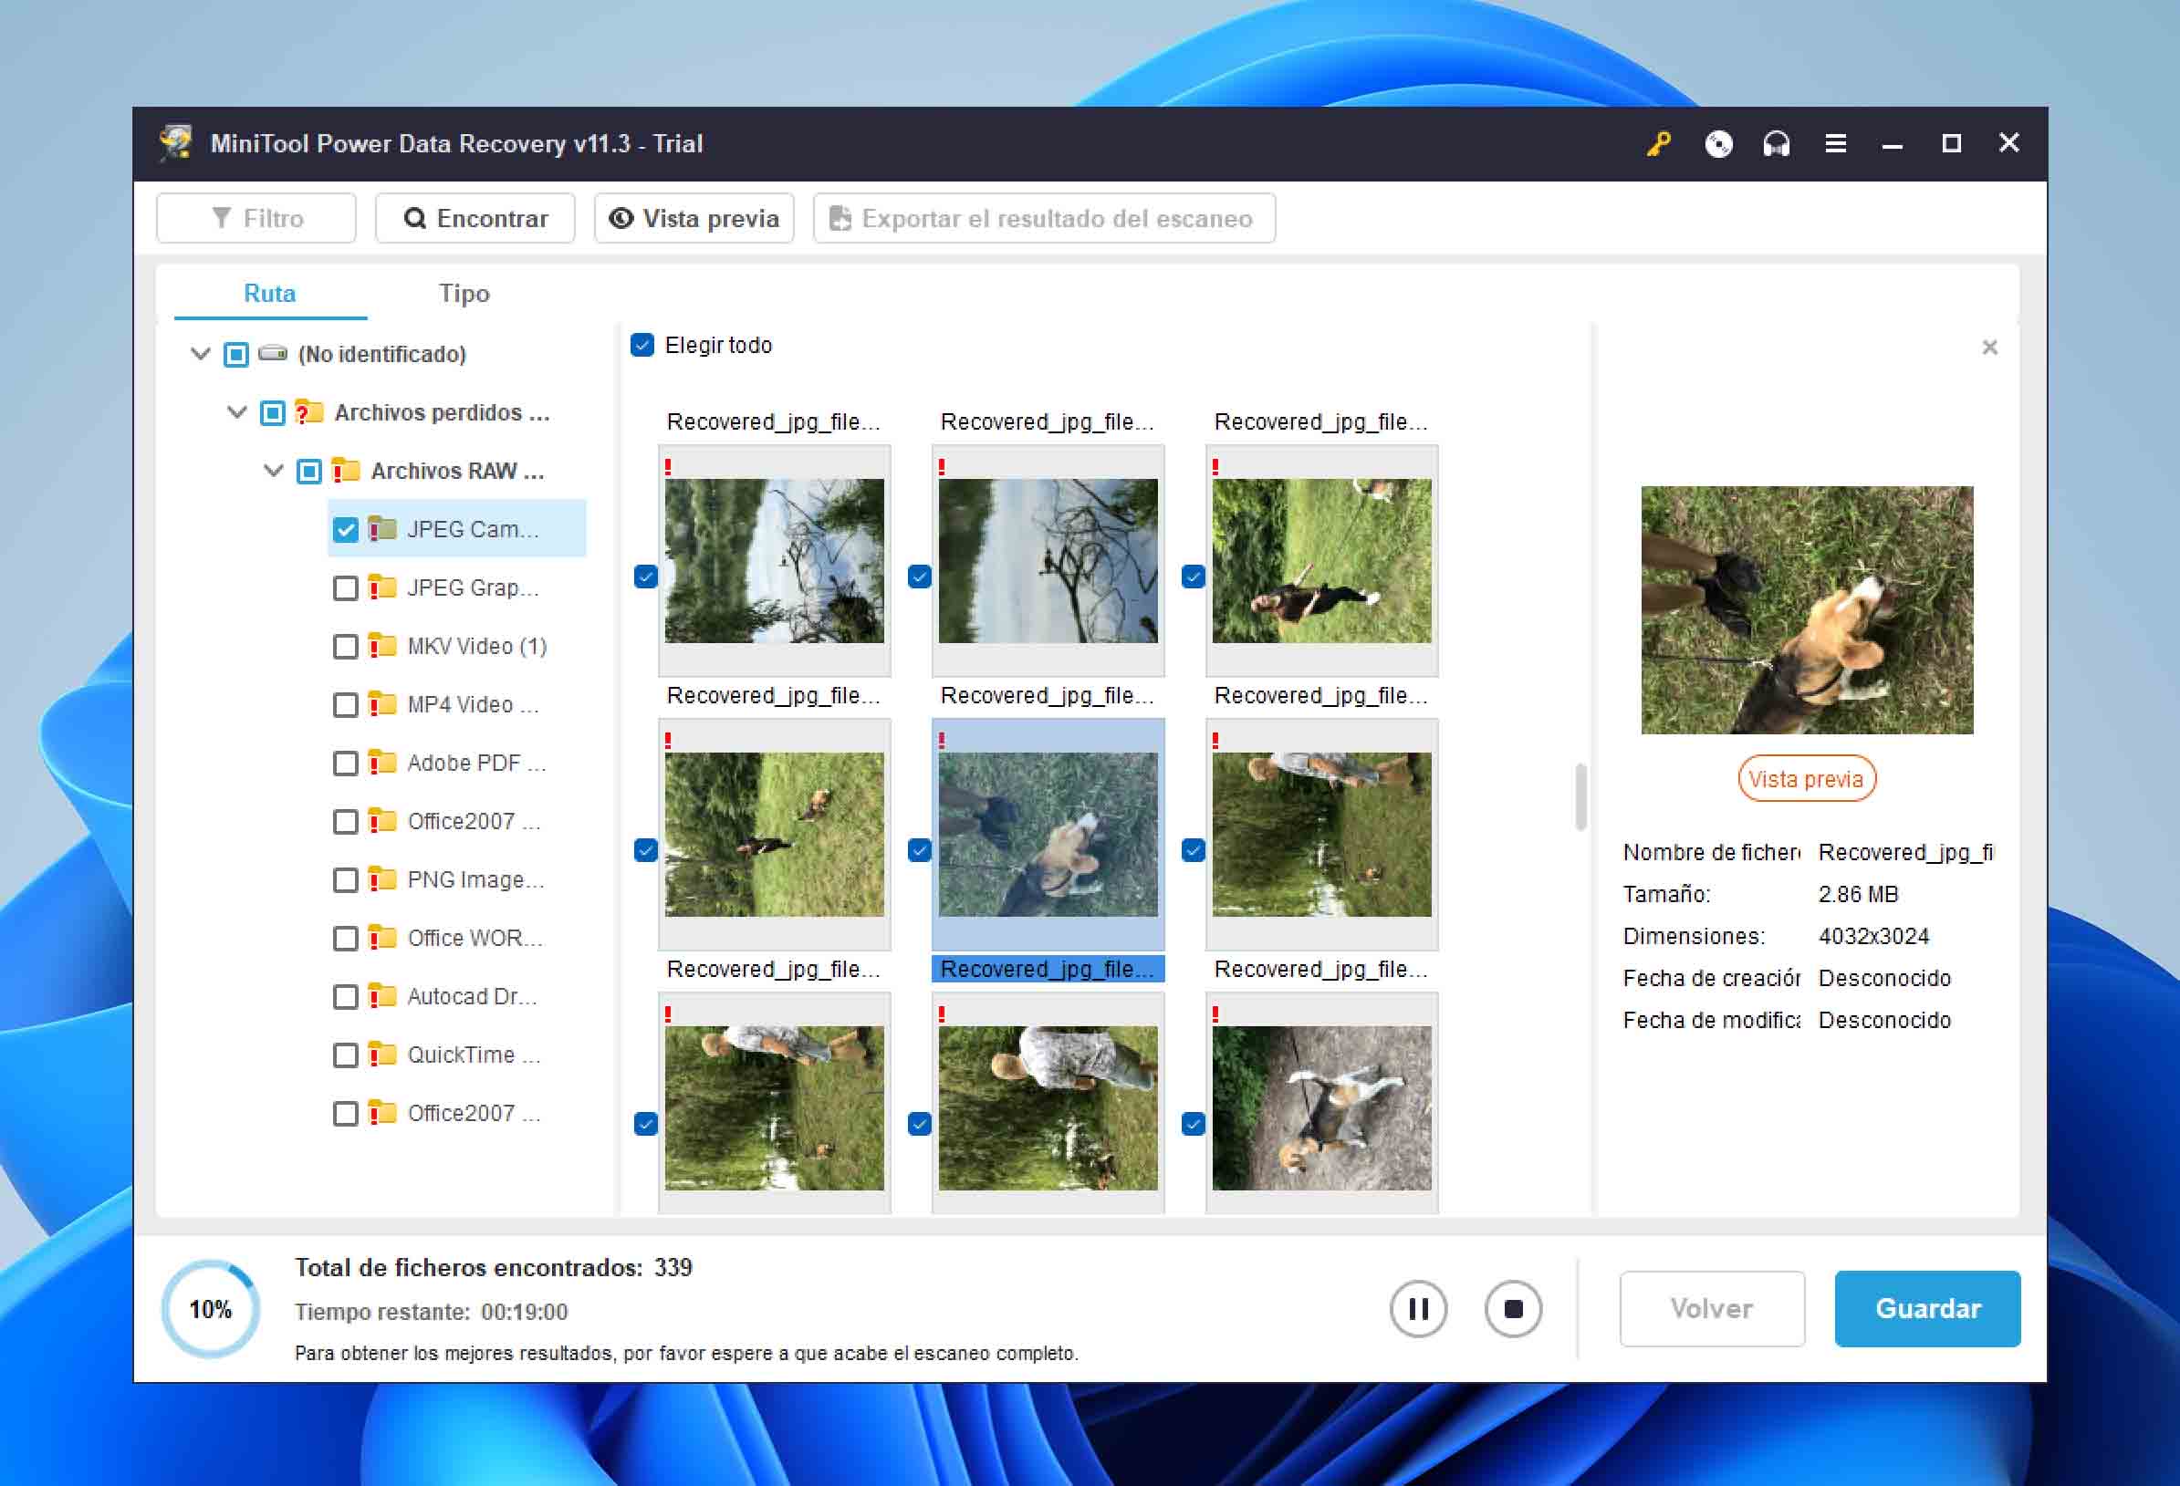Viewport: 2180px width, 1486px height.
Task: Select the last Office2007 tree row
Action: [457, 1114]
